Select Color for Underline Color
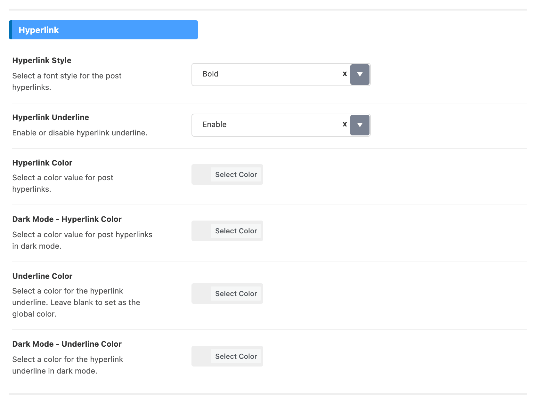536x395 pixels. (x=236, y=294)
